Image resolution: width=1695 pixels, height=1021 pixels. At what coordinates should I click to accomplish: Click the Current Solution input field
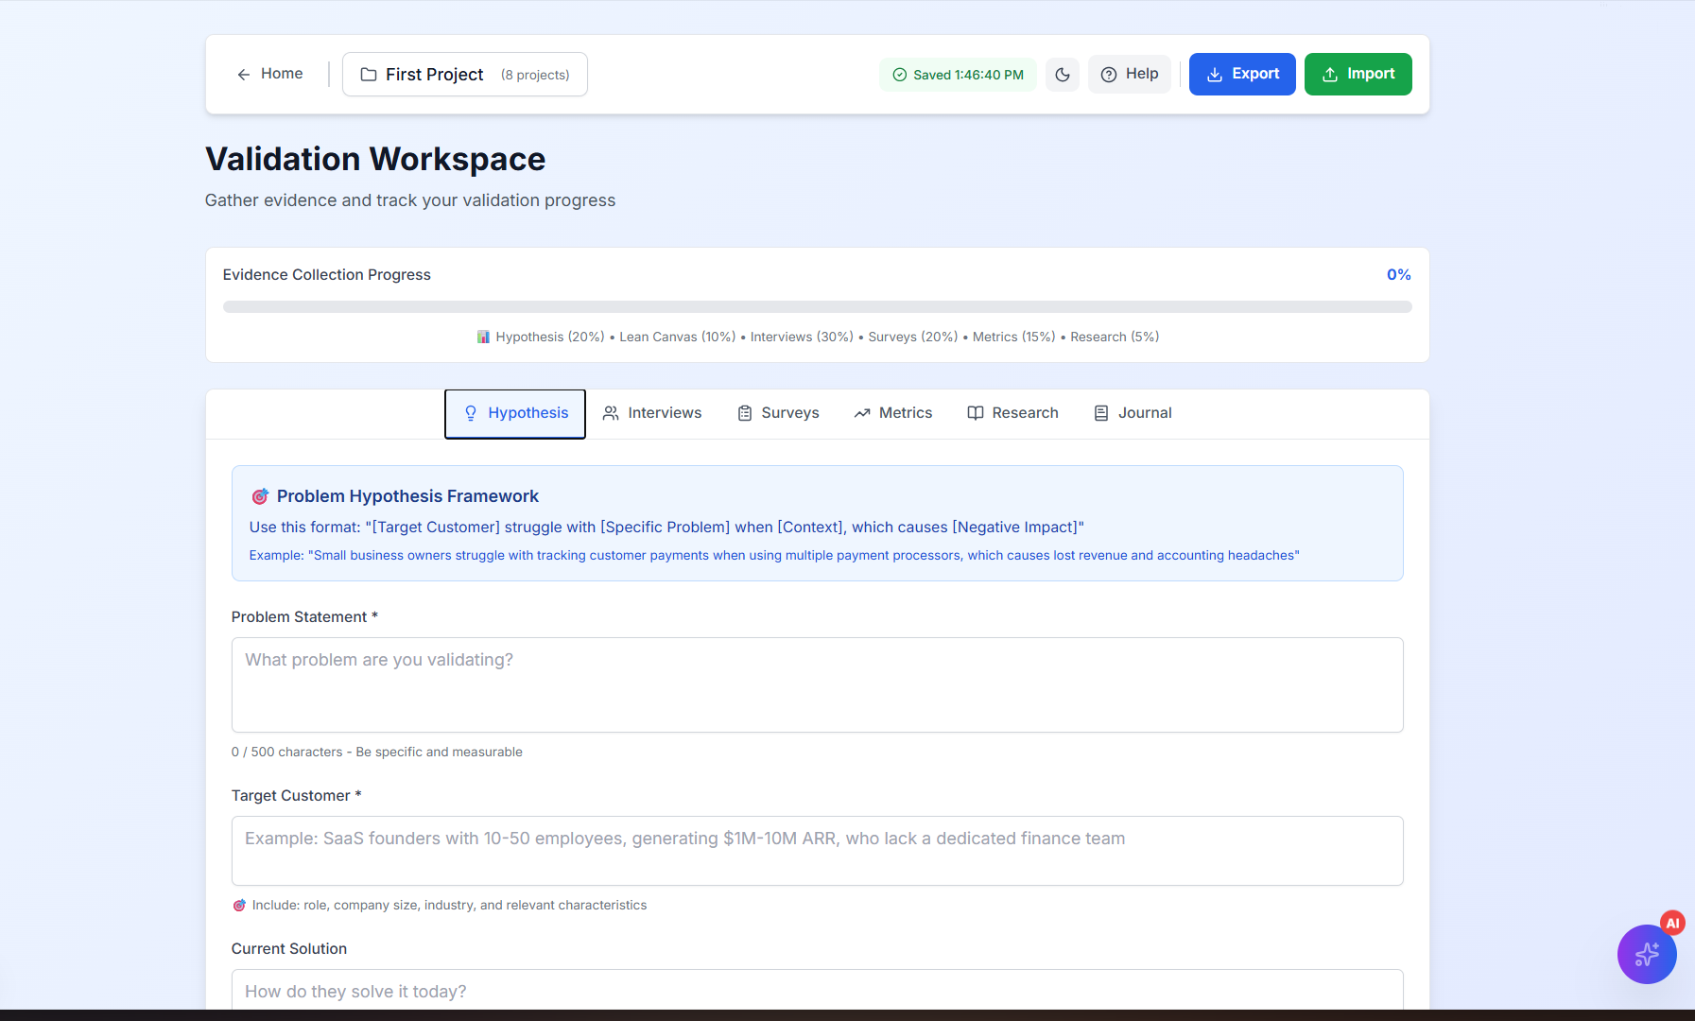coord(817,990)
